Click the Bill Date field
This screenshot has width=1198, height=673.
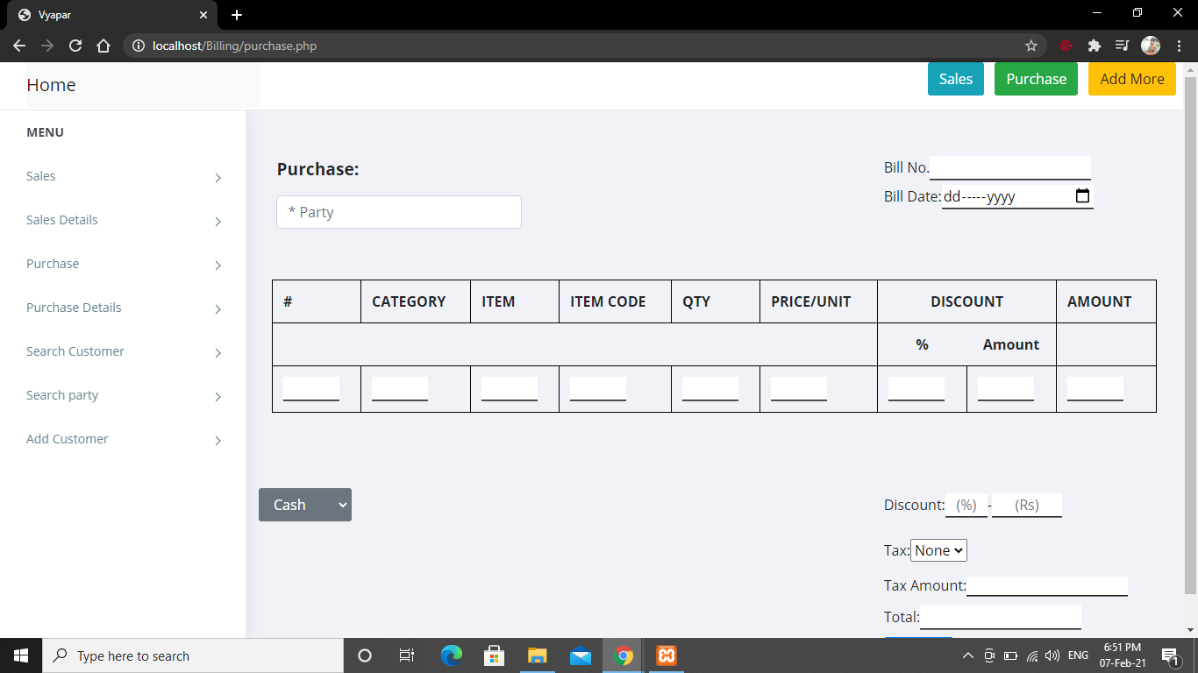tap(1017, 196)
